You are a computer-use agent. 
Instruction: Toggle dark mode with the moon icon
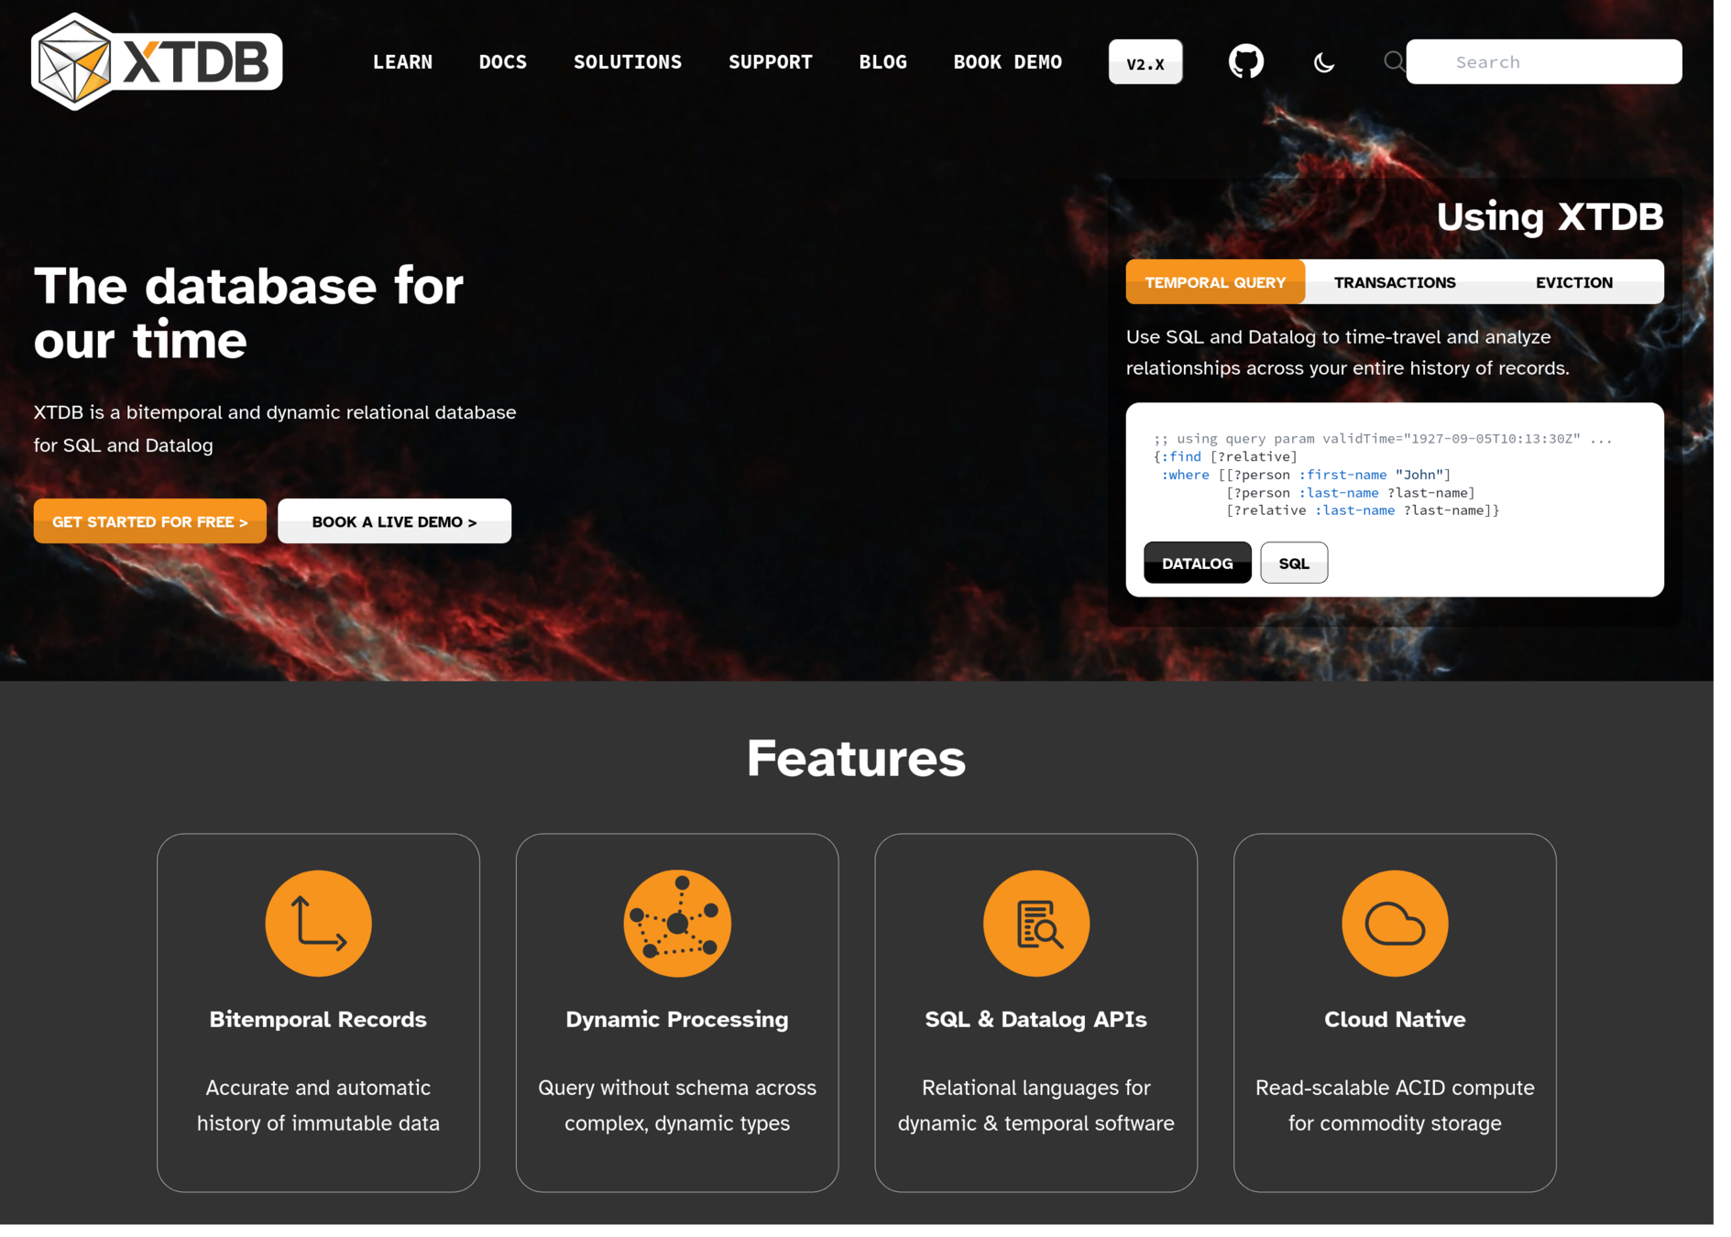click(1323, 62)
